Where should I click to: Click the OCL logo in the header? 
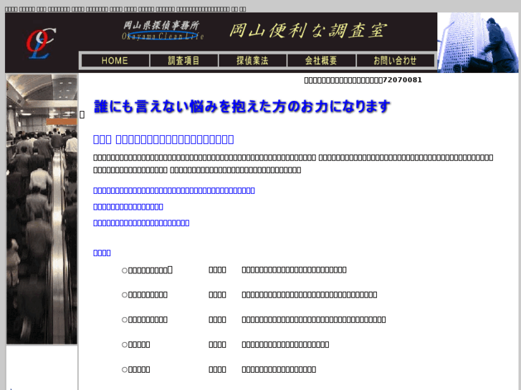point(41,44)
